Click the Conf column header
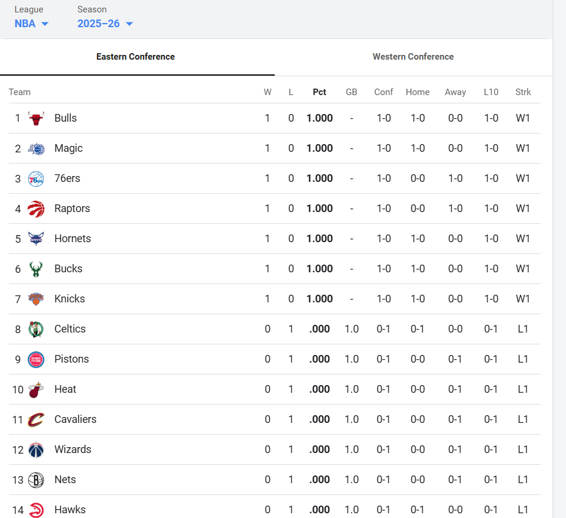The height and width of the screenshot is (518, 566). pyautogui.click(x=383, y=92)
